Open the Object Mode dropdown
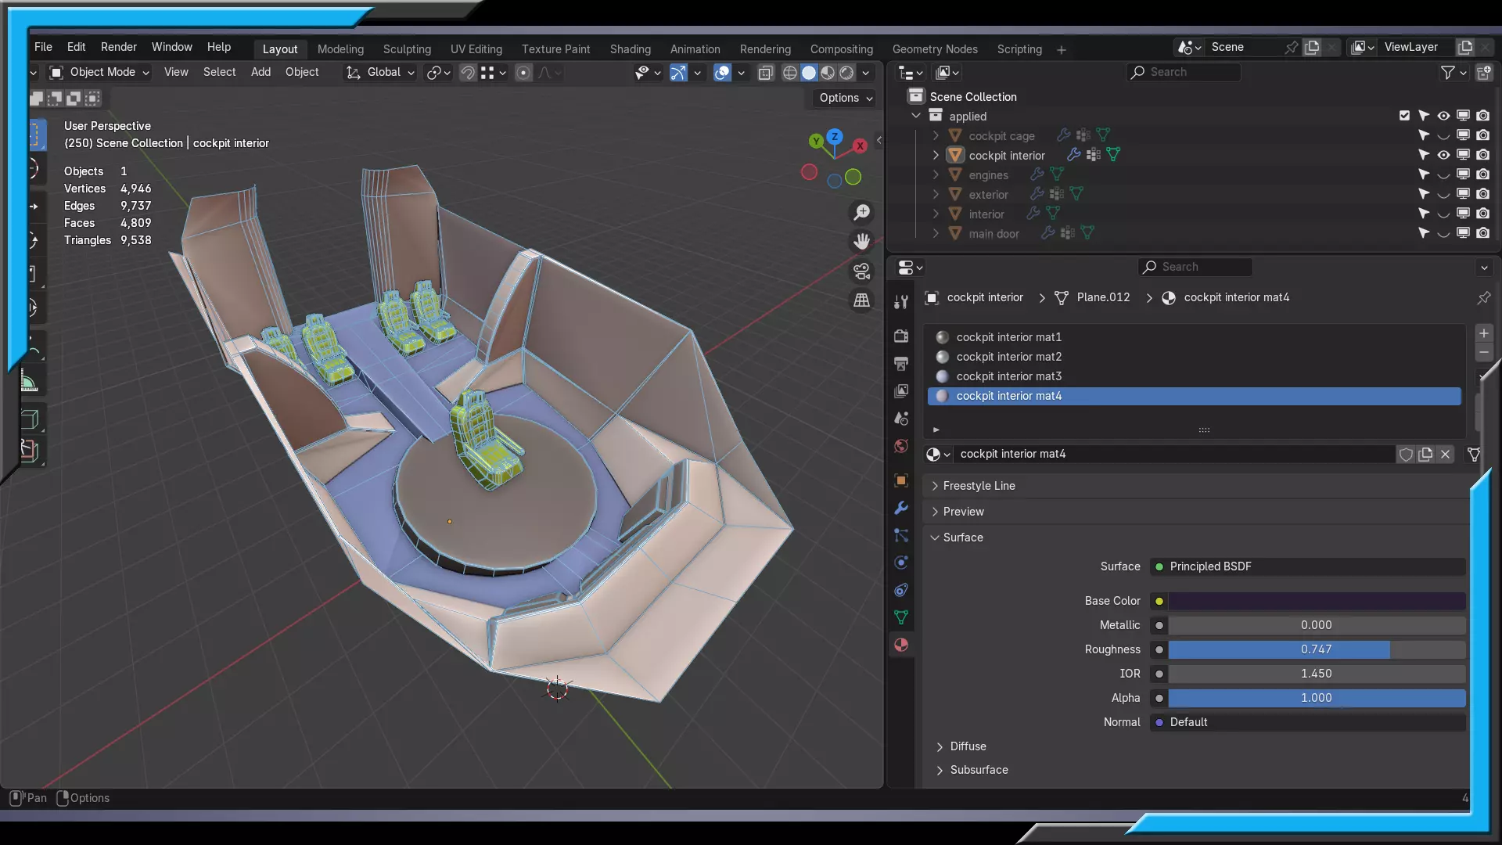 (x=99, y=73)
